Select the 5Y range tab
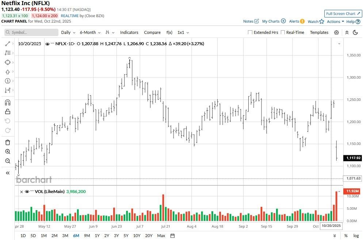Viewport: 363px width, 240px height. [126, 236]
